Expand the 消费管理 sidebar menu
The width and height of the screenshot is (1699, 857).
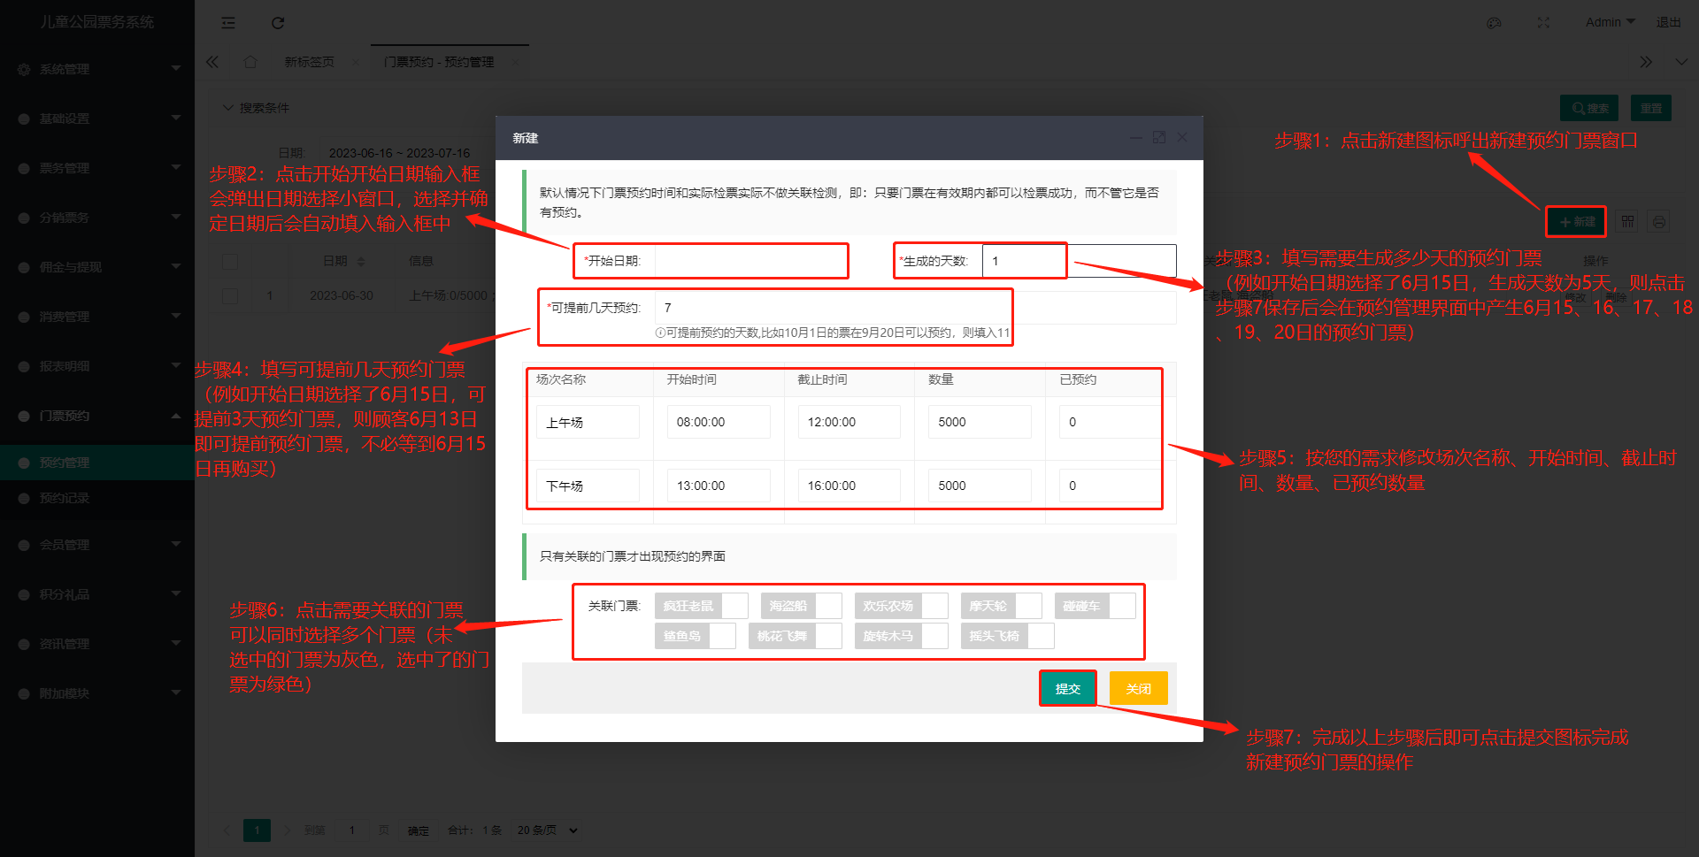(x=97, y=317)
